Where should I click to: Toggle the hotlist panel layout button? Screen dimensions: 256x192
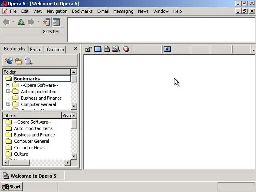[x=56, y=22]
